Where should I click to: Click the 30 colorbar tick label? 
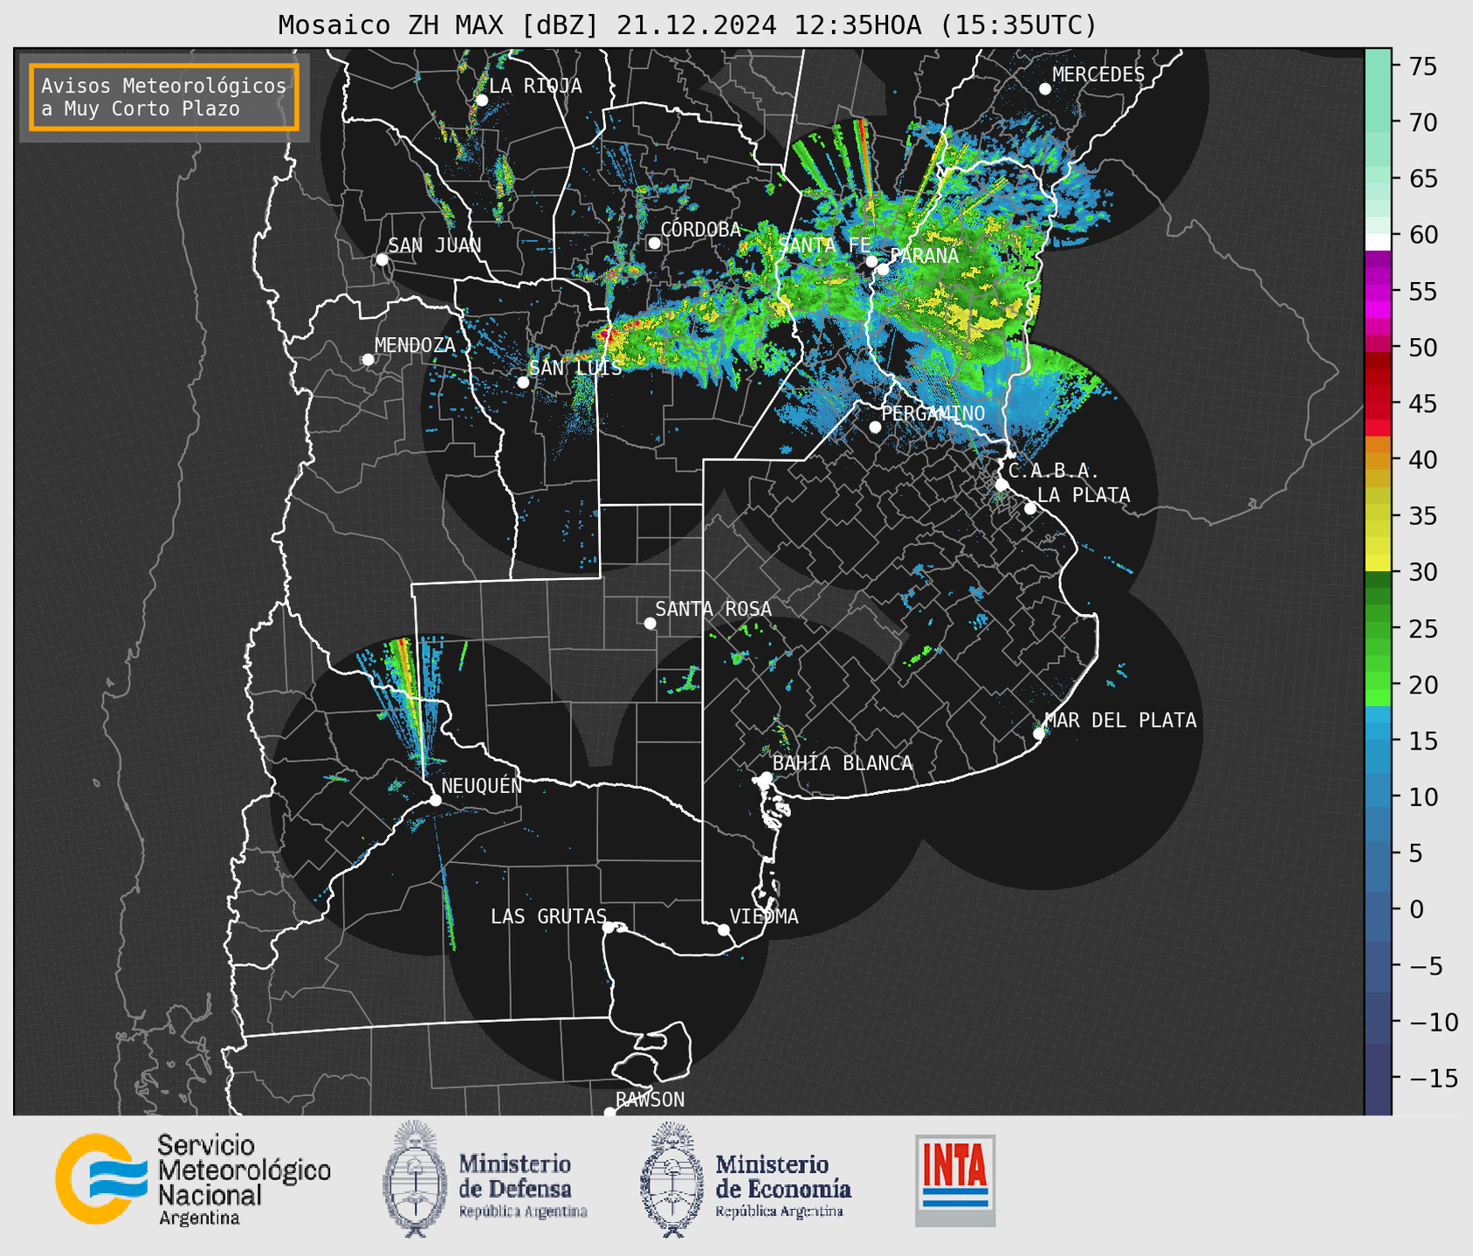1423,572
